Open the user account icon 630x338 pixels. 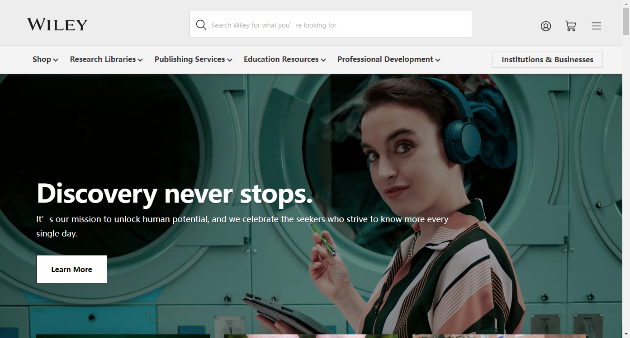pyautogui.click(x=546, y=26)
